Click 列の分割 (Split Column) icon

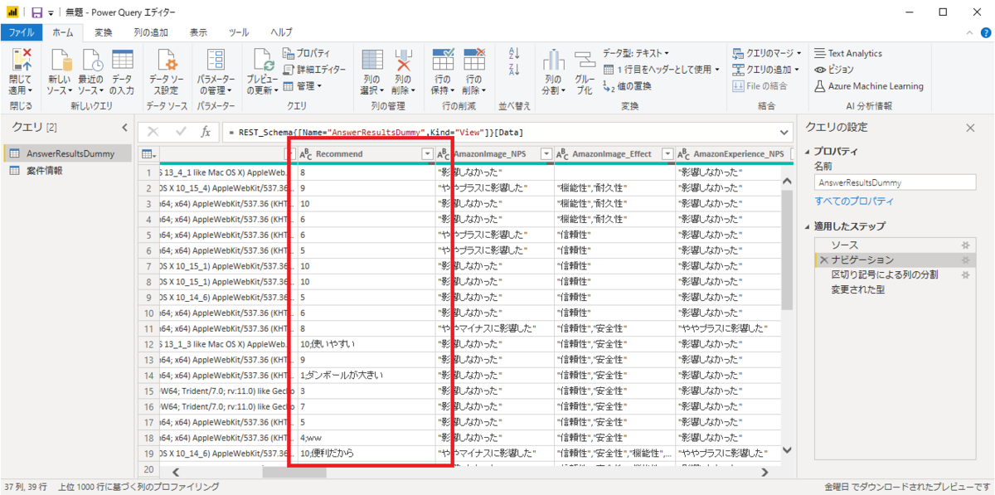tap(553, 60)
